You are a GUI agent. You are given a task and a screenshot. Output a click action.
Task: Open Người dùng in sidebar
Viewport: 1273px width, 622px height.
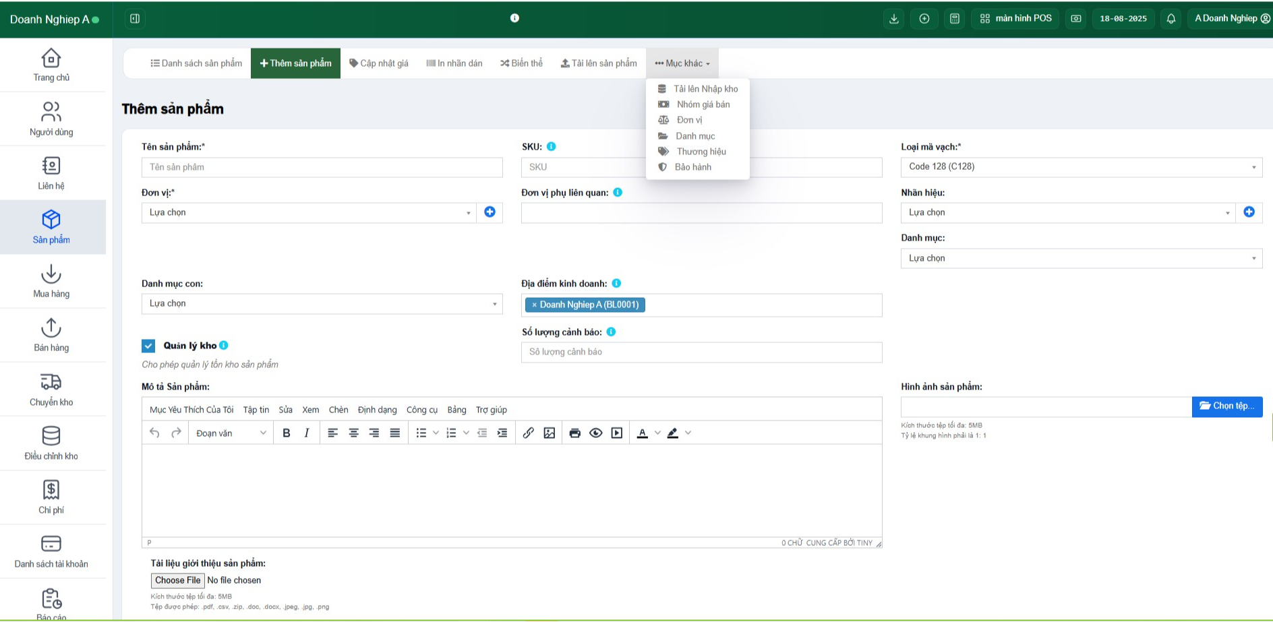52,119
